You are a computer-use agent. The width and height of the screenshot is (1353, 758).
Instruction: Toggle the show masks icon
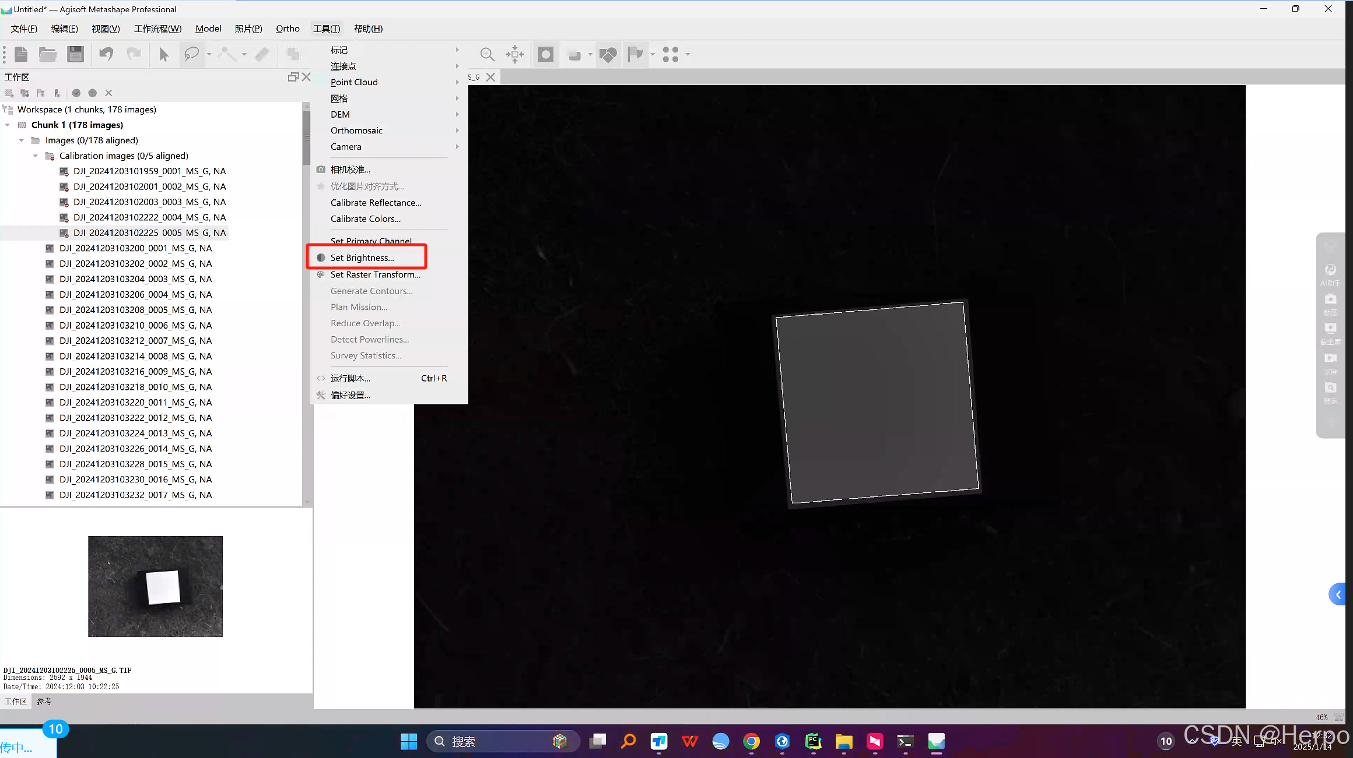click(546, 54)
